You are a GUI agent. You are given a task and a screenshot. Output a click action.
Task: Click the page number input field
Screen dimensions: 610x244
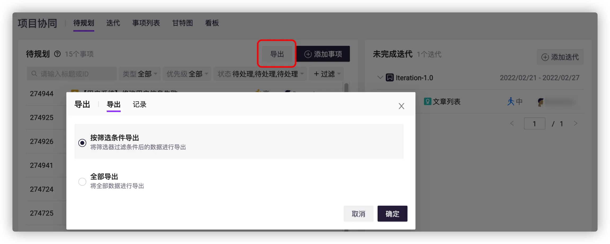point(534,124)
